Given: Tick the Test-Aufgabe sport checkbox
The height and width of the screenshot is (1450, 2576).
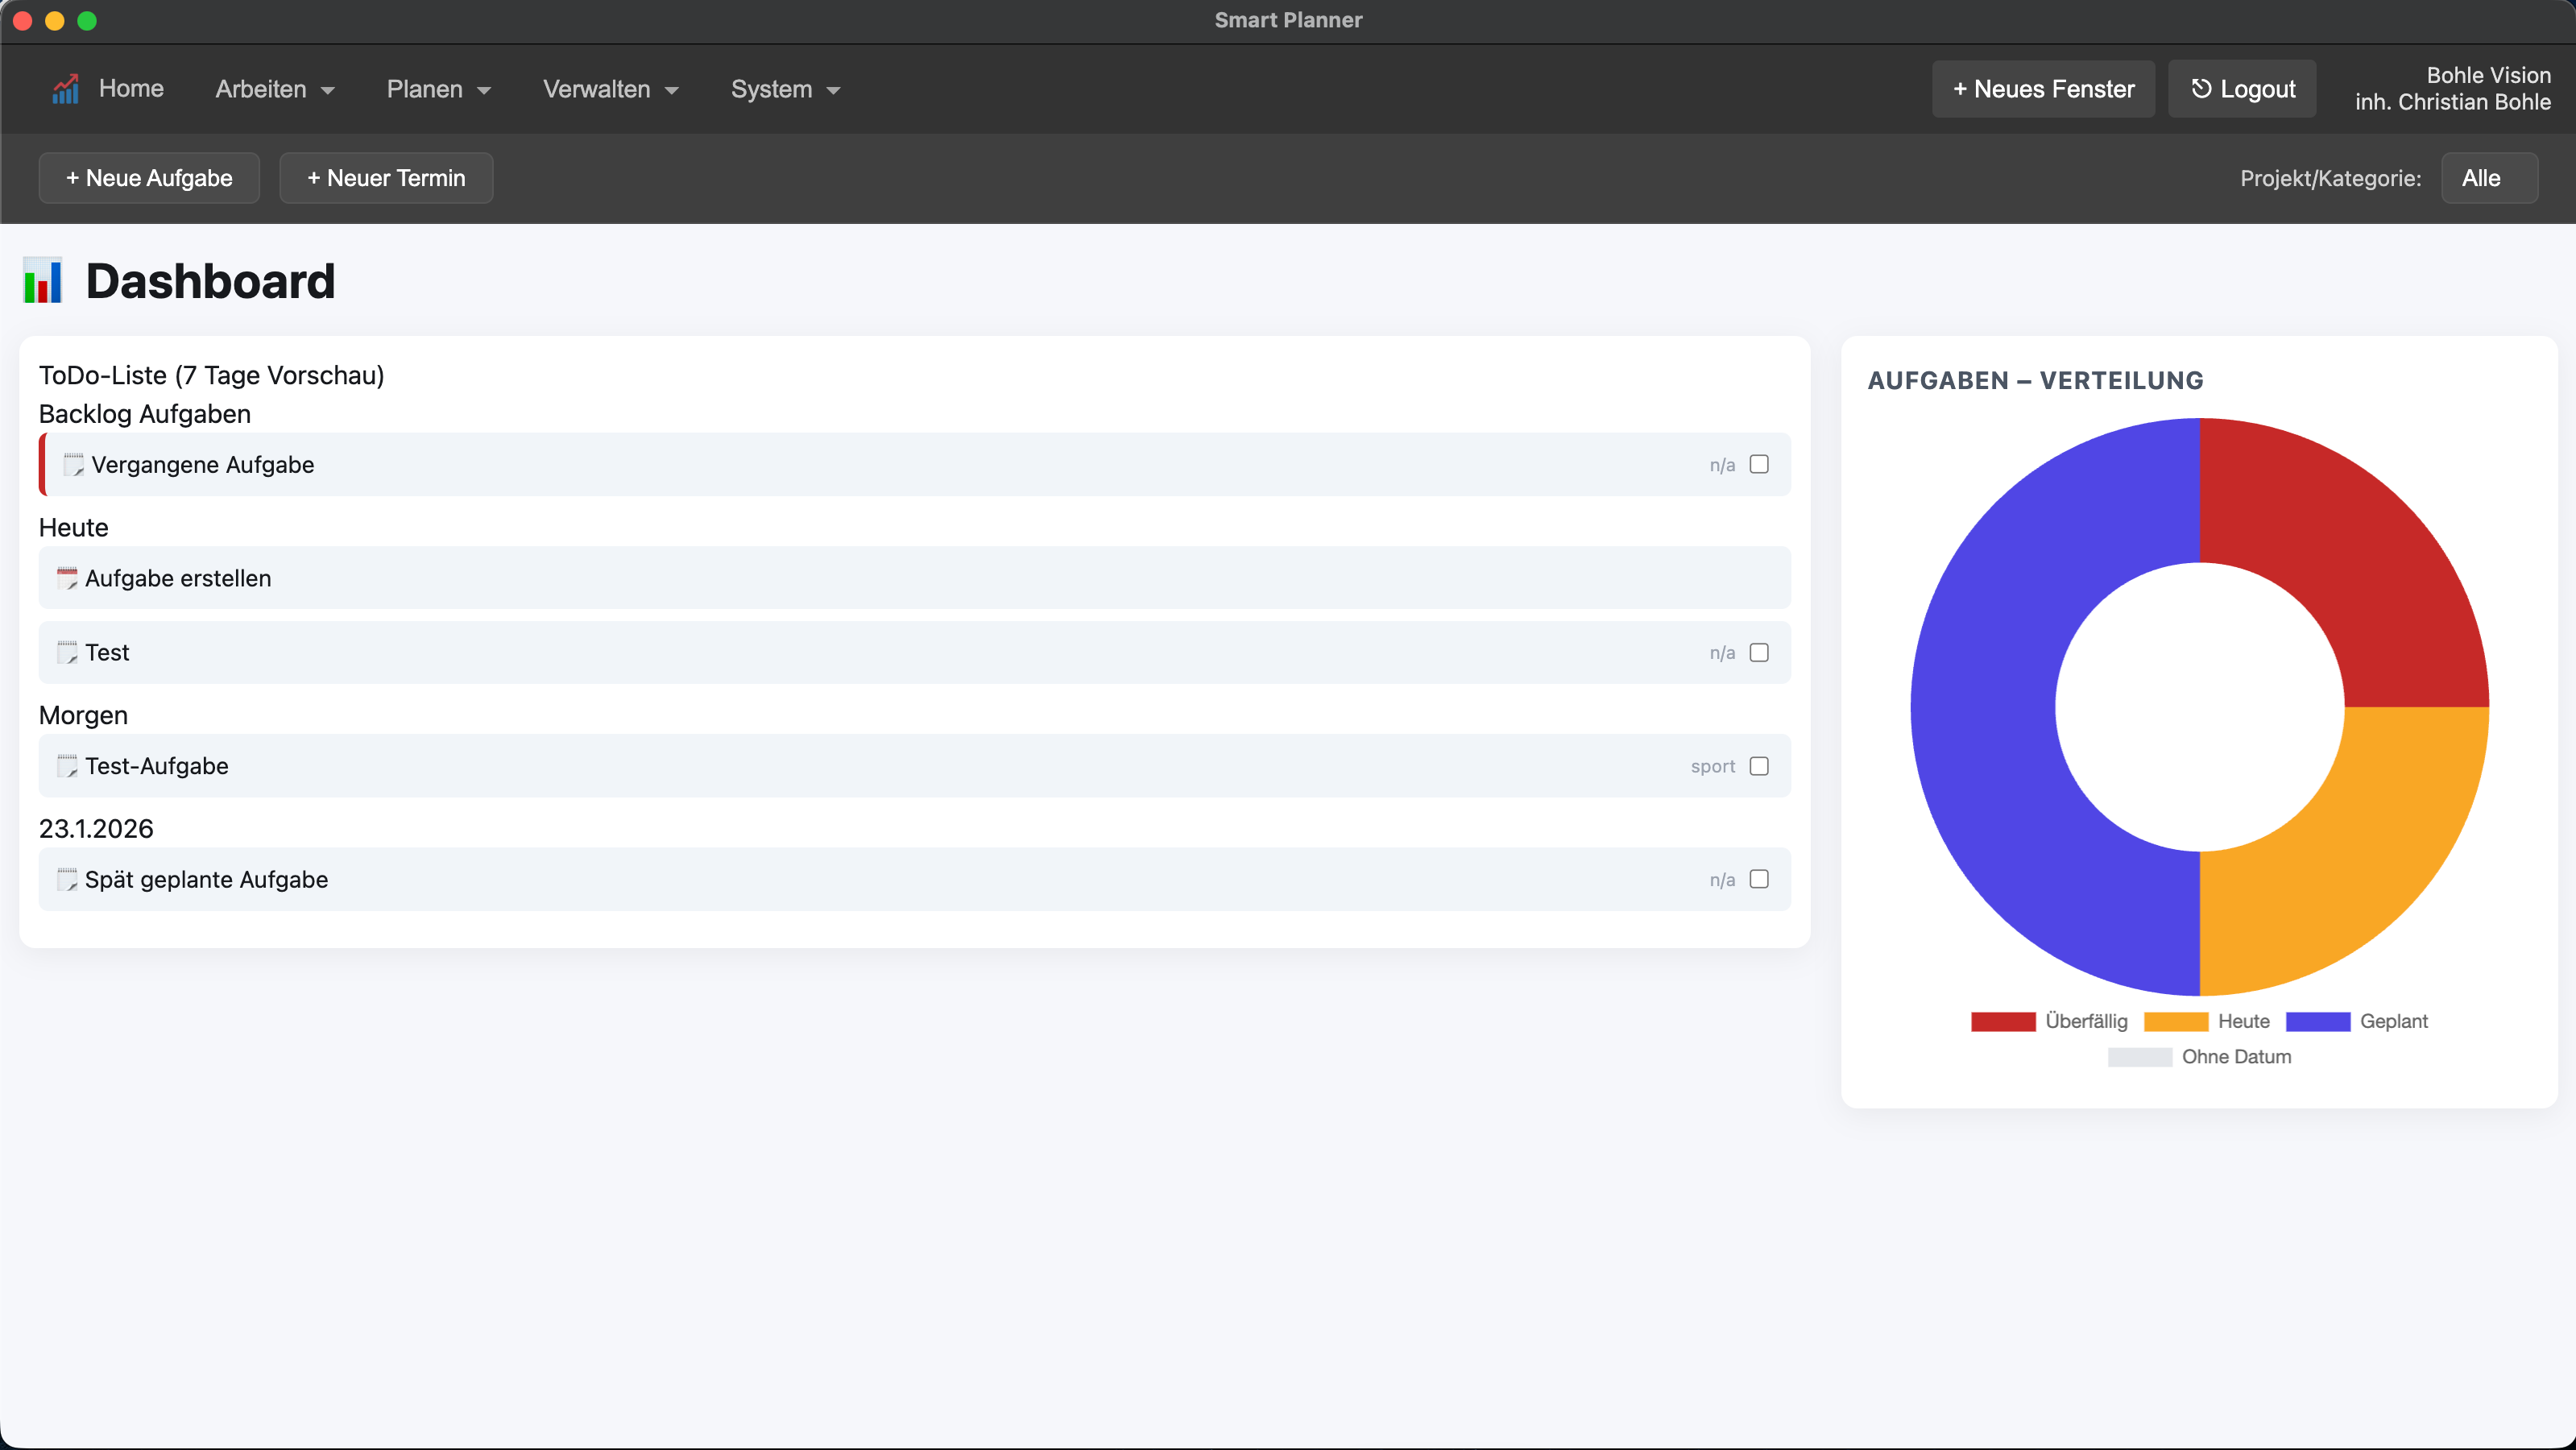Looking at the screenshot, I should [x=1758, y=766].
